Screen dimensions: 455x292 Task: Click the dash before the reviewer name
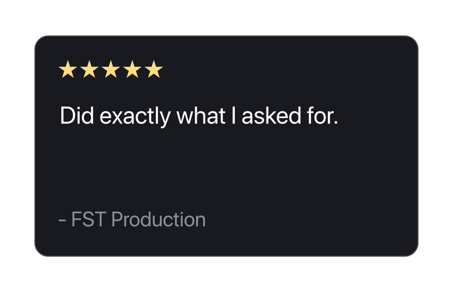(x=62, y=220)
